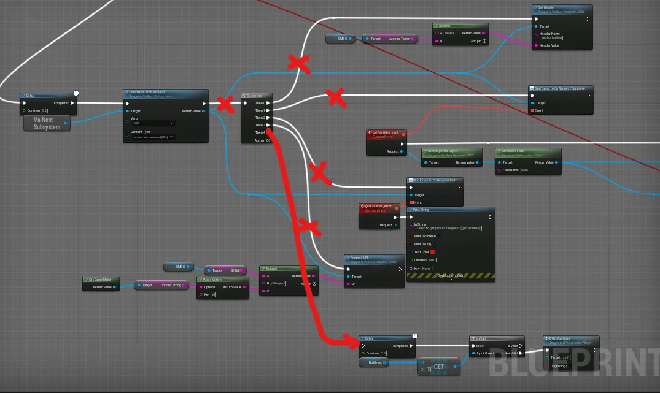Click the Is Valid output exec pin
660x393 pixels.
click(x=521, y=346)
